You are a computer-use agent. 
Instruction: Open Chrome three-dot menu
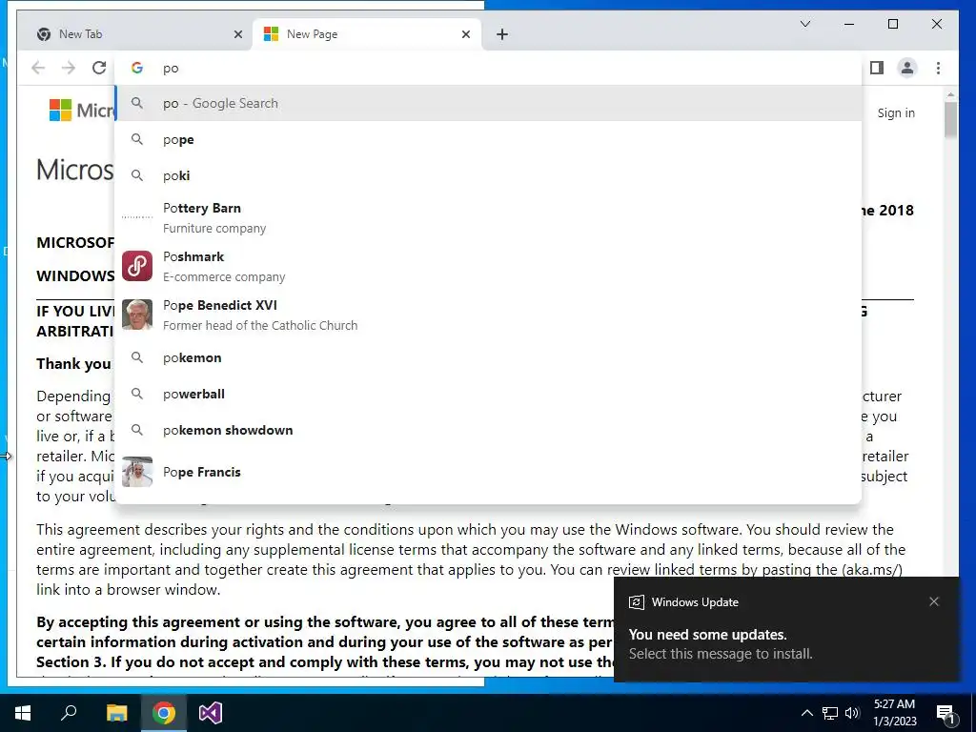coord(938,68)
